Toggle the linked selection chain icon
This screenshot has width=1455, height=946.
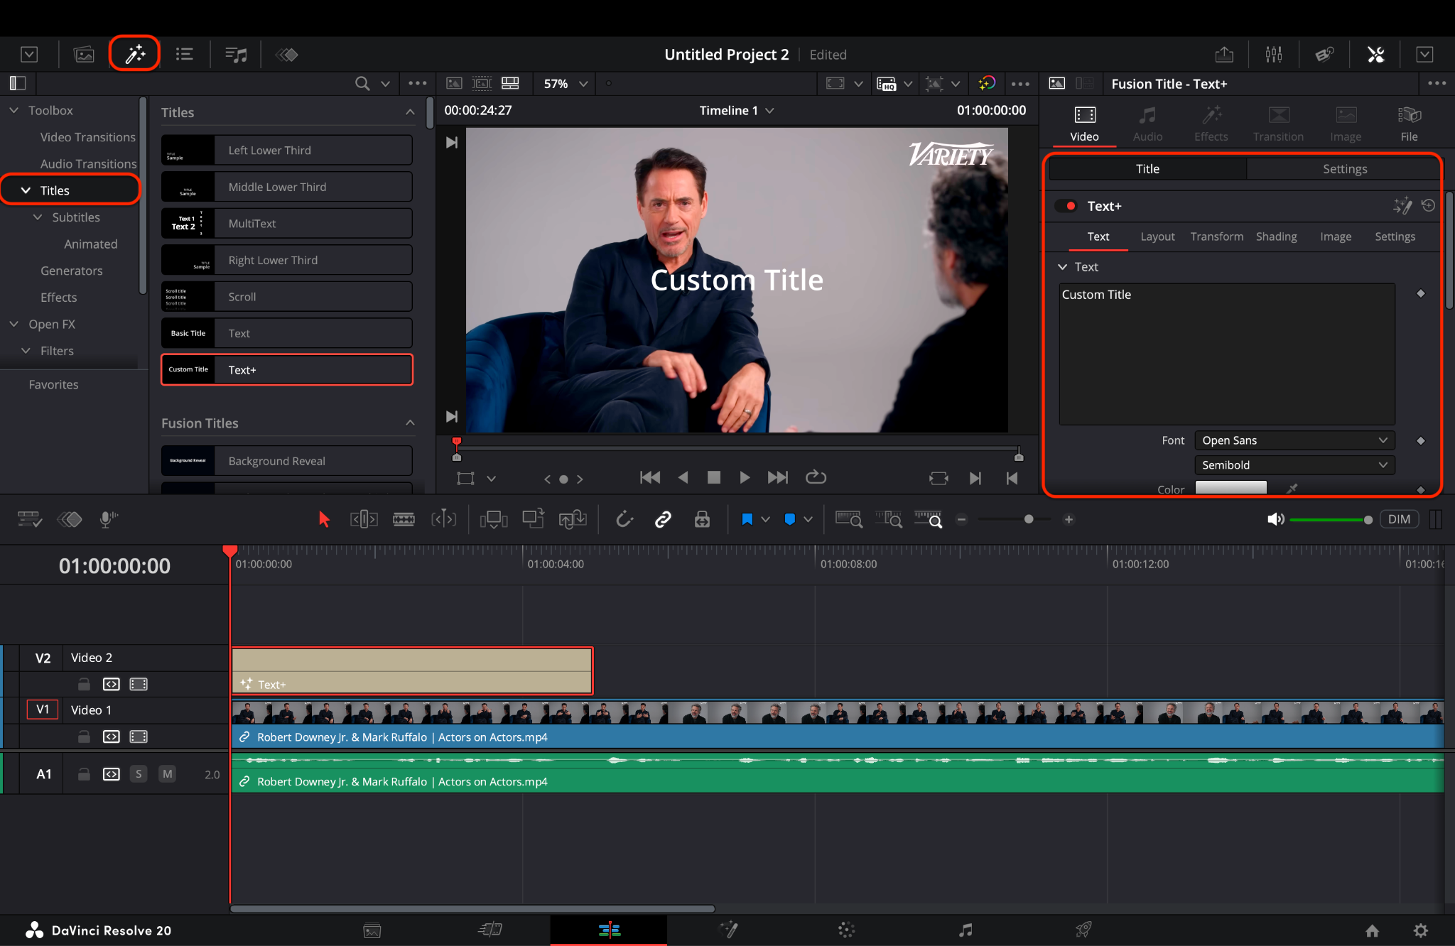point(663,520)
